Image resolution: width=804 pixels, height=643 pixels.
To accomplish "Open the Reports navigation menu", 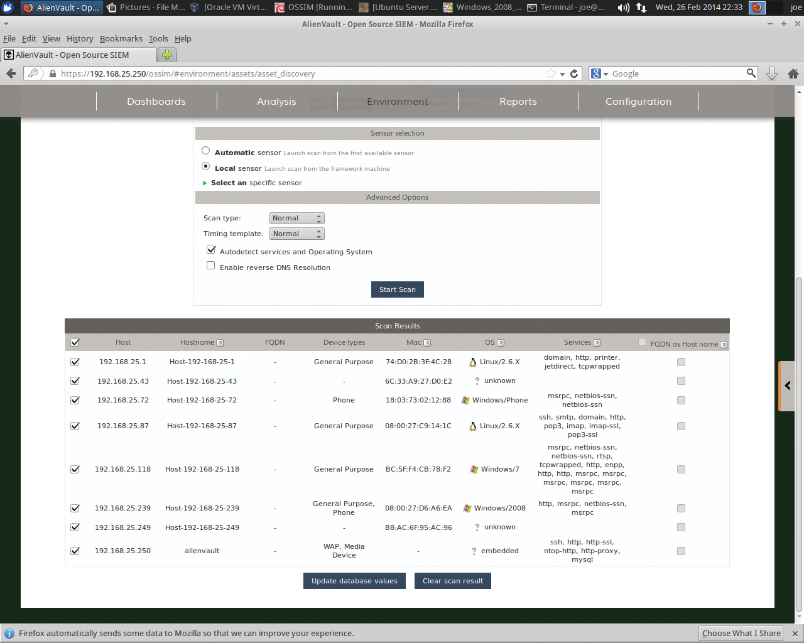I will [518, 101].
